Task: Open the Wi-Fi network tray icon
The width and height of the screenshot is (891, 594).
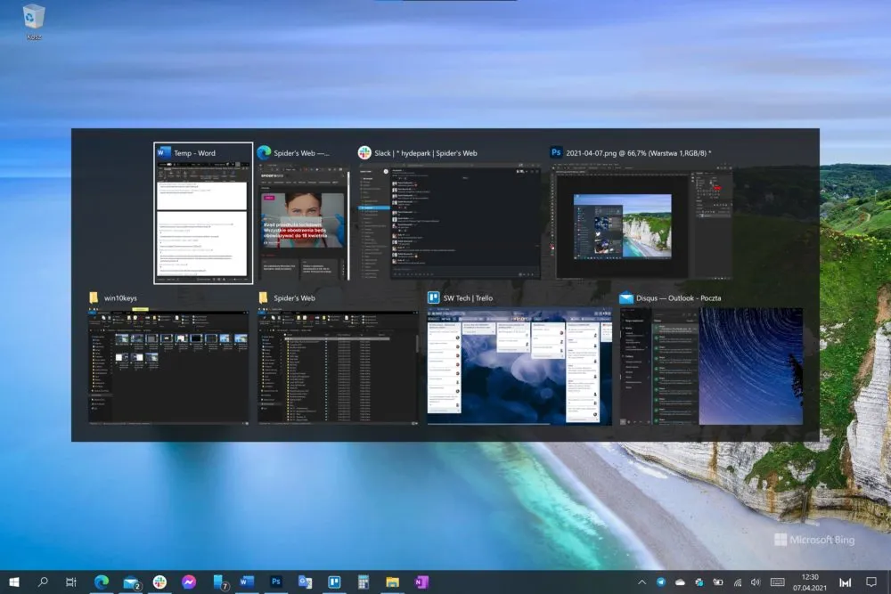Action: [738, 582]
